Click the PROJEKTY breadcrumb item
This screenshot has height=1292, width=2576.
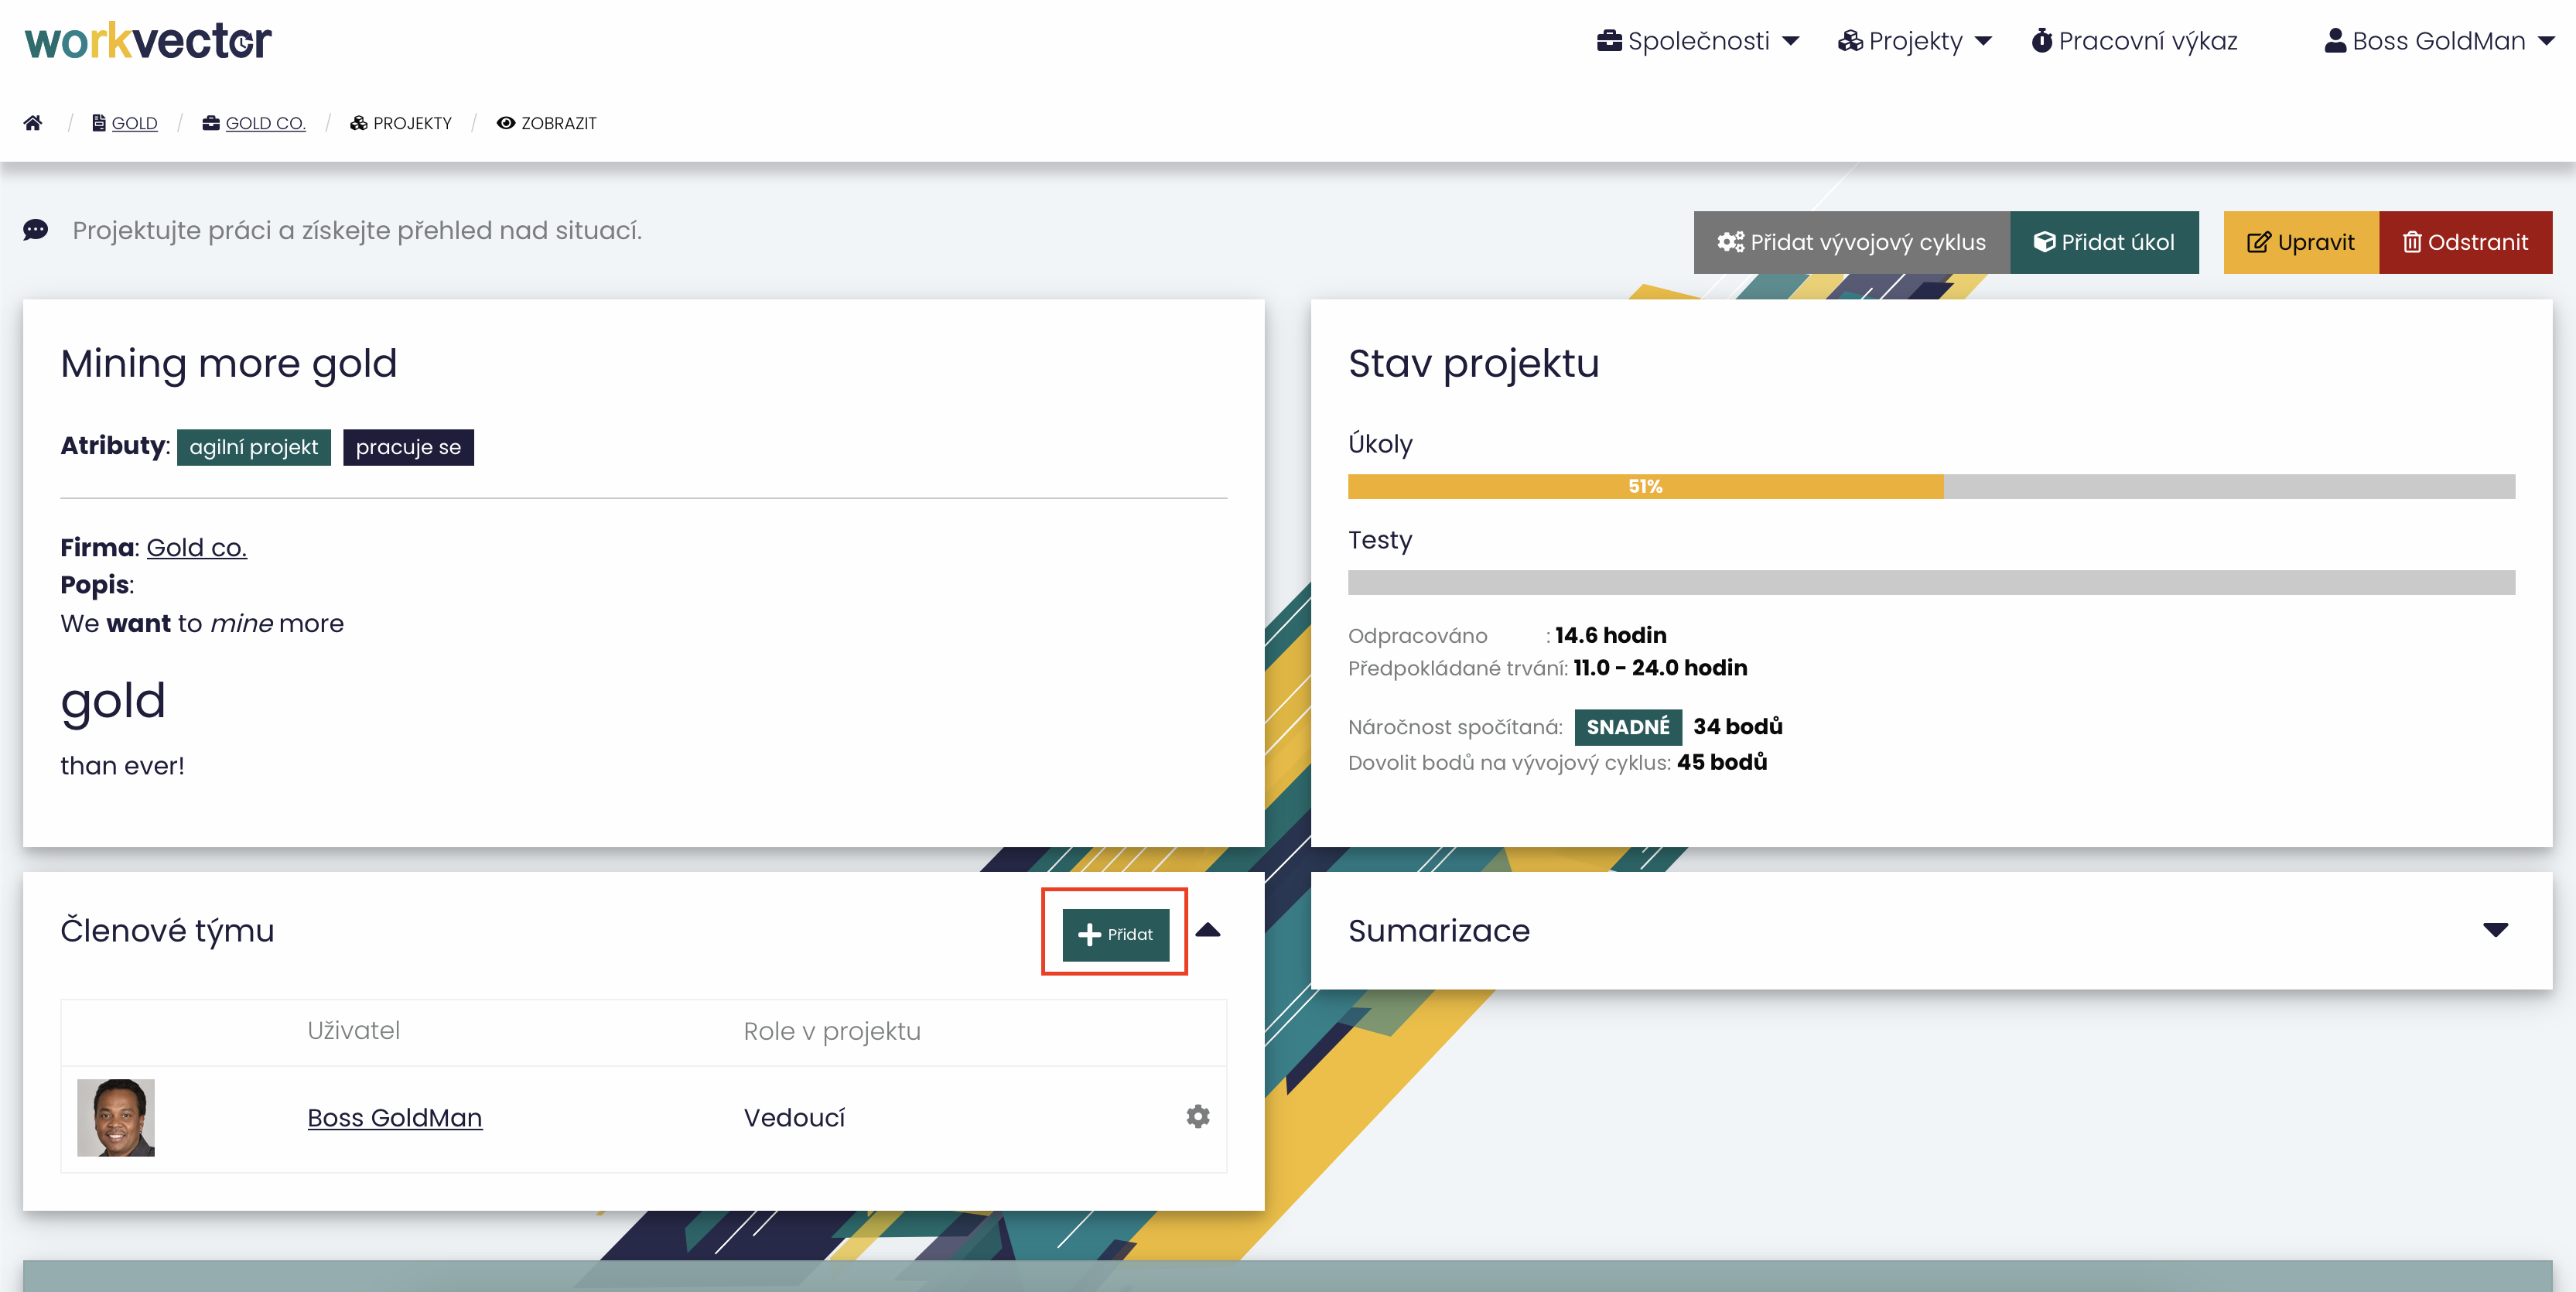point(411,123)
